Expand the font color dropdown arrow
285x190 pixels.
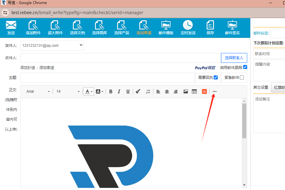tap(92, 91)
